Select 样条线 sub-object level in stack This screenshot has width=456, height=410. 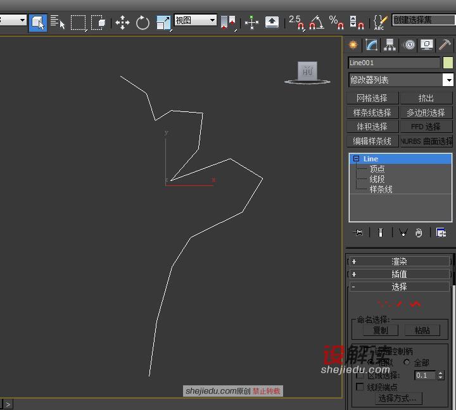[381, 189]
